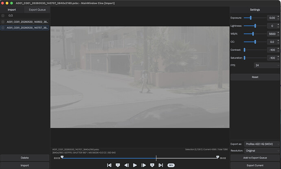Step back one frame
The height and width of the screenshot is (169, 281).
[126, 165]
